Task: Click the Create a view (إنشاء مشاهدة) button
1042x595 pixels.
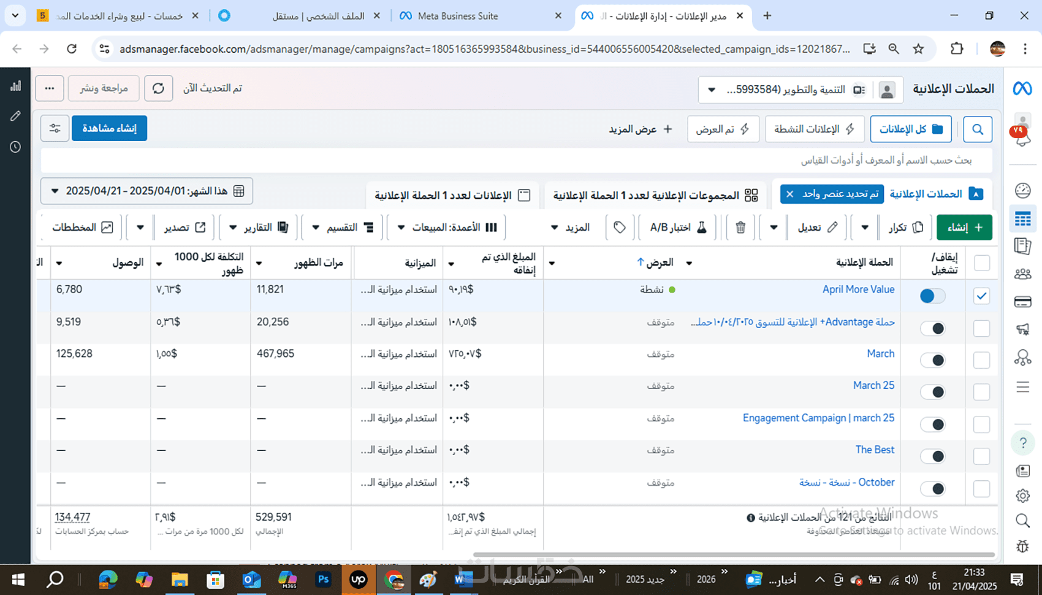Action: click(109, 128)
